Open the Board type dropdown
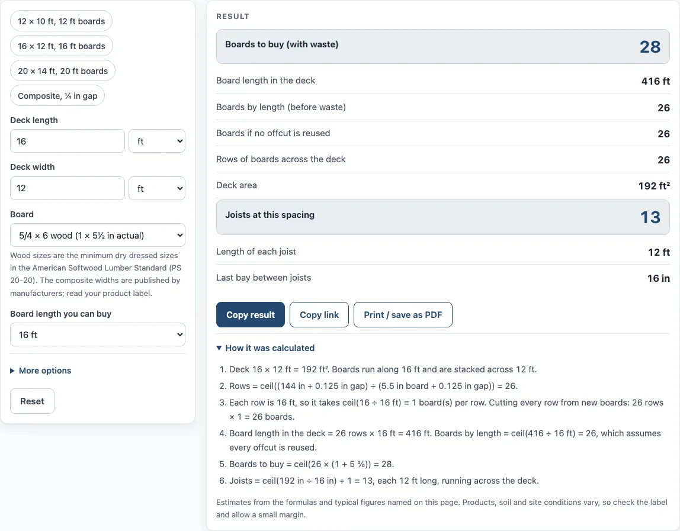This screenshot has width=680, height=531. (98, 236)
